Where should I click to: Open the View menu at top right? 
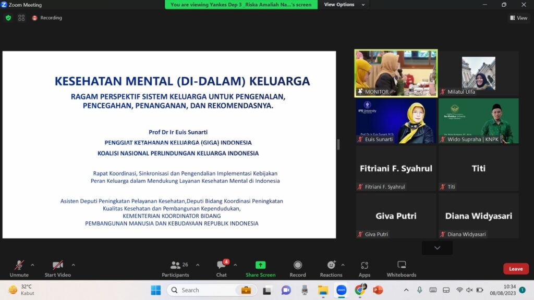(518, 18)
